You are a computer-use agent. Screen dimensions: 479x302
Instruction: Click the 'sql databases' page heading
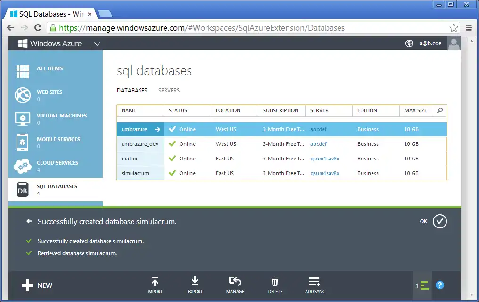pyautogui.click(x=154, y=71)
